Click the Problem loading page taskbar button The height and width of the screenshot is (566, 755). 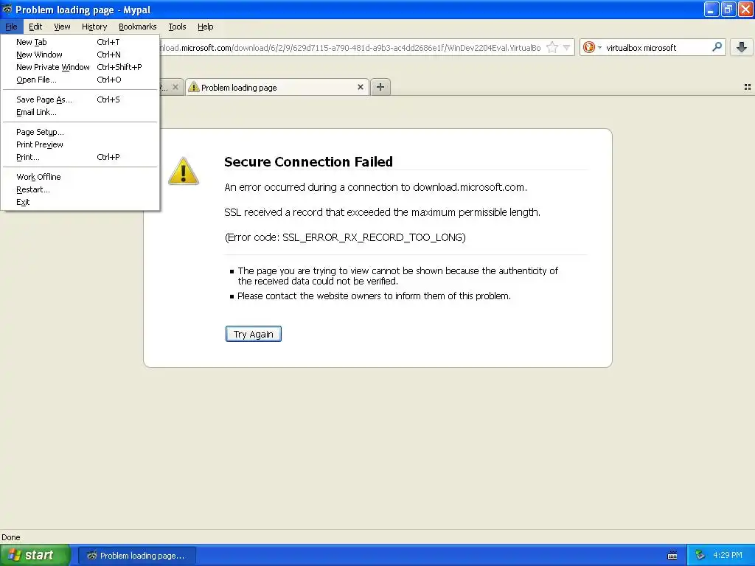tap(136, 556)
